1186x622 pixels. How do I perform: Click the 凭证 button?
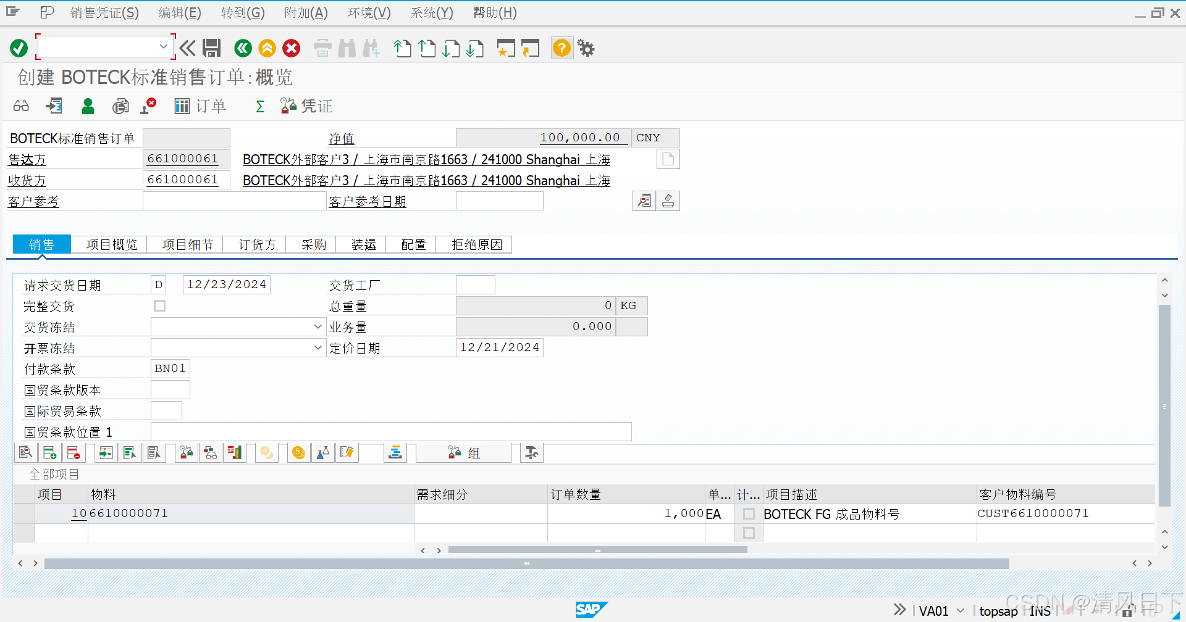[x=306, y=106]
